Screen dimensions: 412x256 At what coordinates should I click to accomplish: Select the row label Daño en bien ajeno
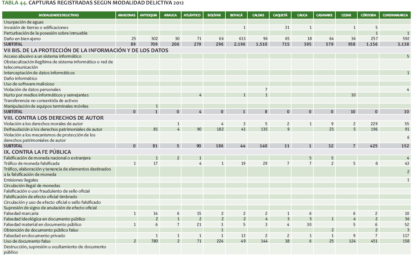pyautogui.click(x=22, y=39)
